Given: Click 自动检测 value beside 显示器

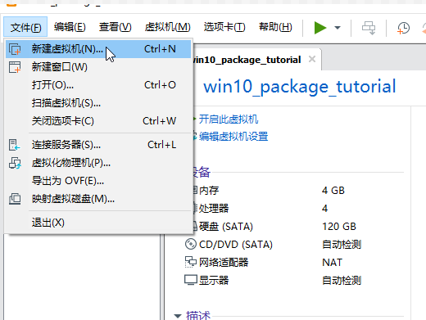Looking at the screenshot, I should click(x=342, y=281).
